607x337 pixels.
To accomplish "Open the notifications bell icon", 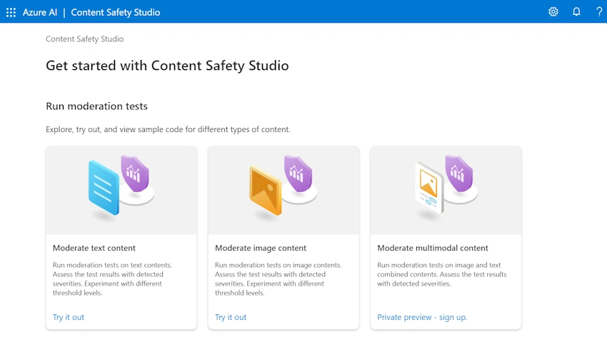I will (576, 12).
